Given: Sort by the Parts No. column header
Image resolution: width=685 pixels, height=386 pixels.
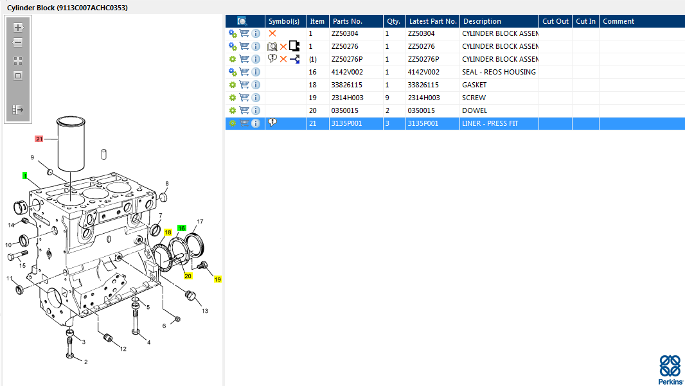Looking at the screenshot, I should click(x=356, y=21).
